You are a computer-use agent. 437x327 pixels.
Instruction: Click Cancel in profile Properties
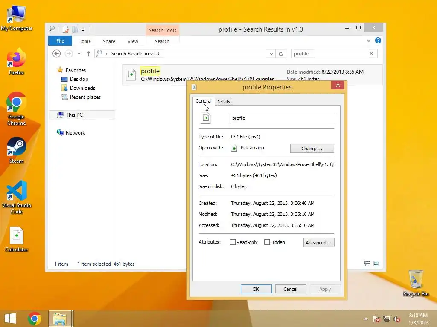290,289
